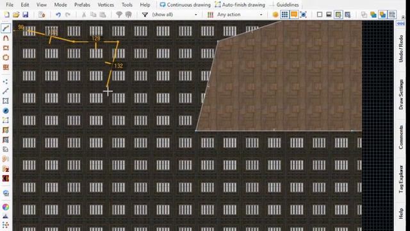Open the Mode menu
Viewport: 410px width, 231px height.
[60, 4]
